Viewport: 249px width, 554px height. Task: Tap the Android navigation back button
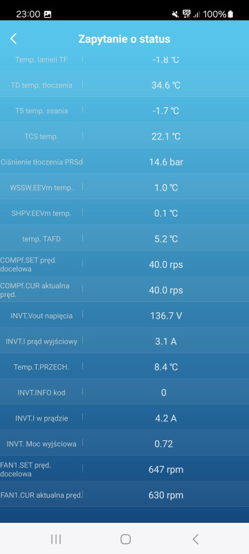coord(195,539)
